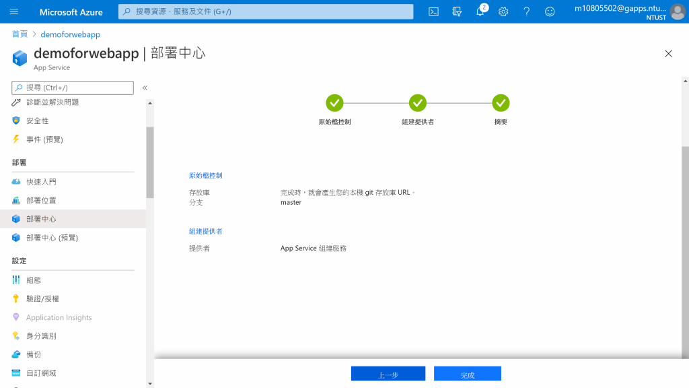The height and width of the screenshot is (388, 689).
Task: Close the 部署中心 blade
Action: coord(668,54)
